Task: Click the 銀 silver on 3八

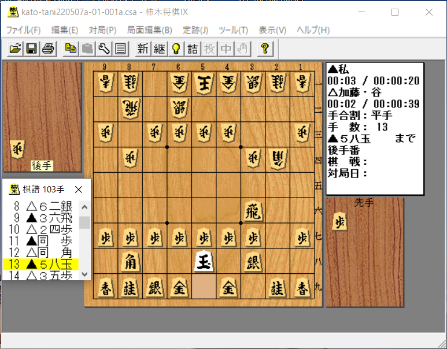Action: [x=253, y=262]
